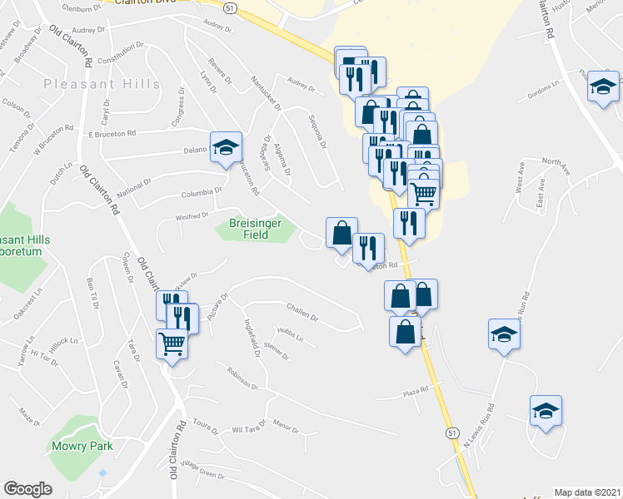Select the shopping bag marker above Plaza Rd
Viewport: 623px width, 499px height.
(x=405, y=334)
